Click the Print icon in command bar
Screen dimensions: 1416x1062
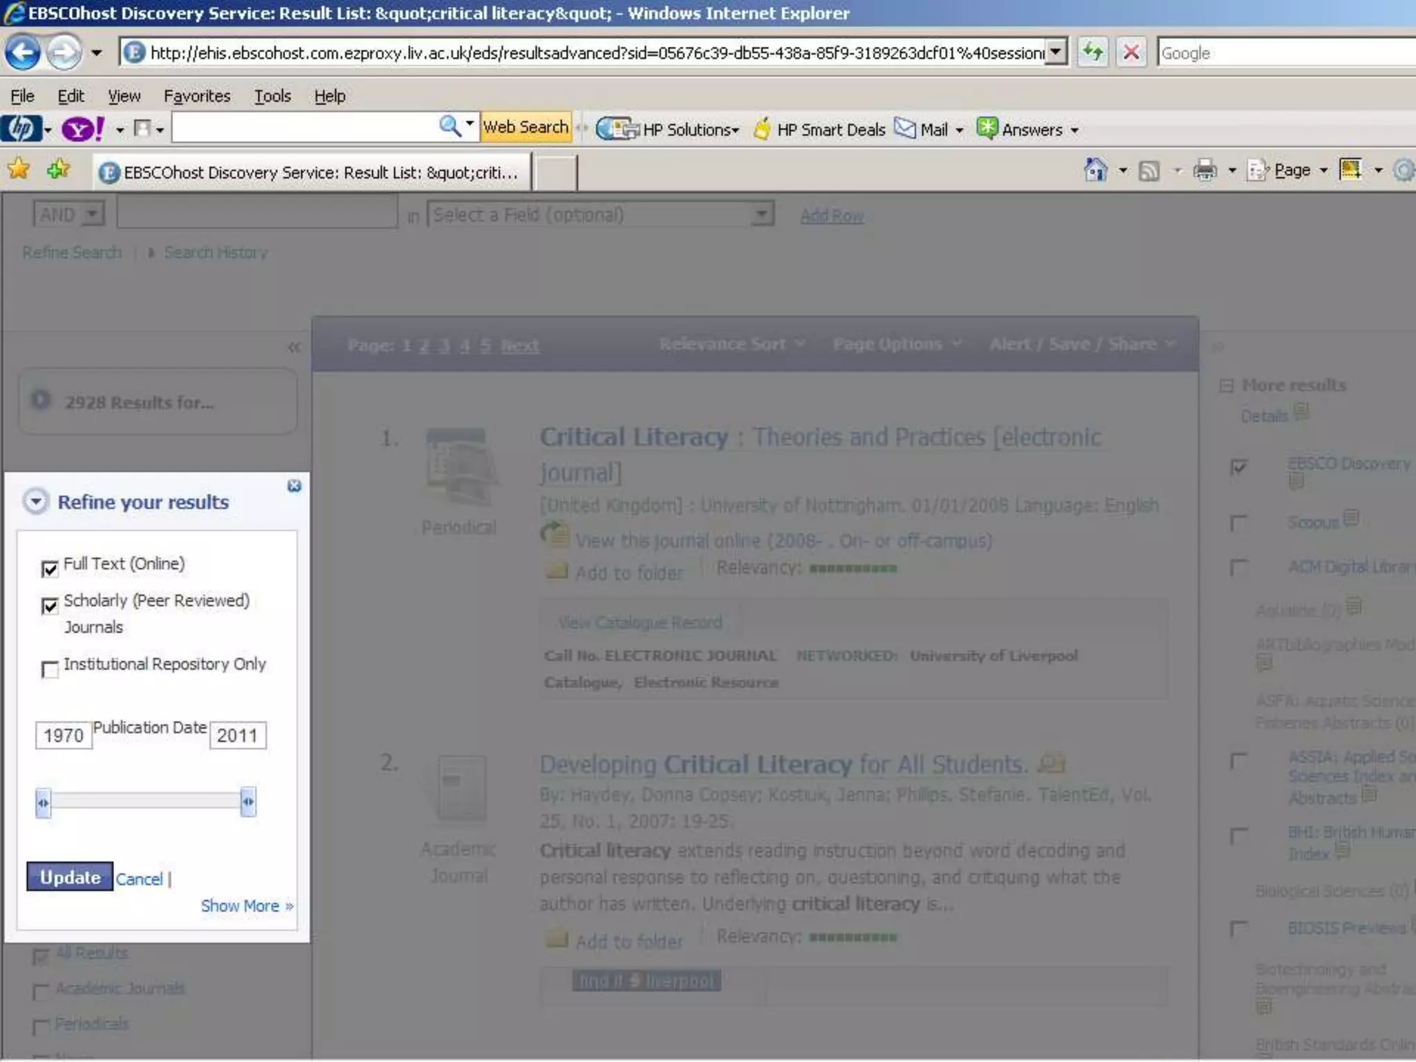pyautogui.click(x=1204, y=170)
